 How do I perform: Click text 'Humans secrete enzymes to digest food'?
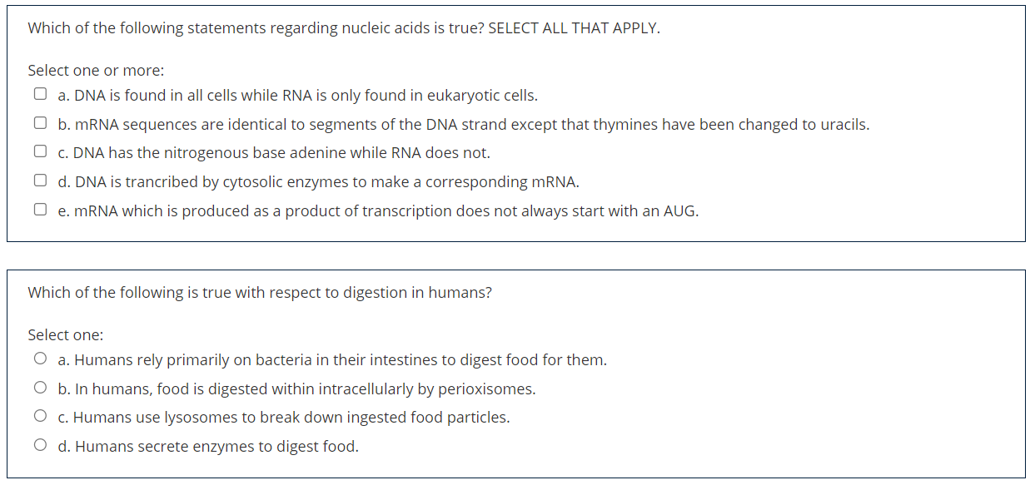208,446
